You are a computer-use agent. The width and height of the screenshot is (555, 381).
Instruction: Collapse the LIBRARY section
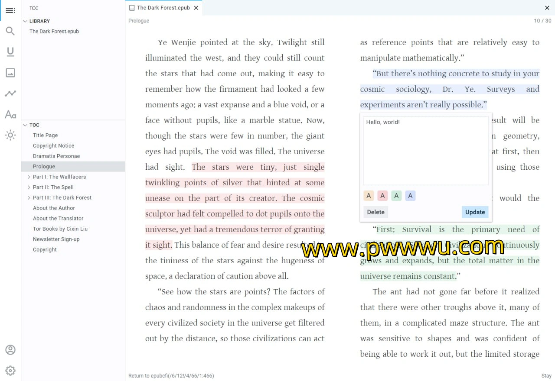click(25, 21)
